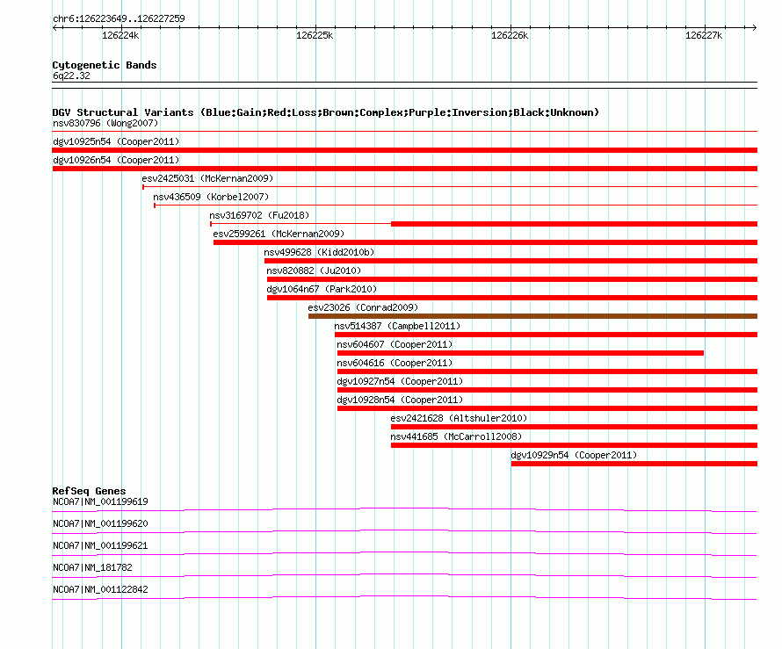
Task: Click variant label nsv3169702 (Fu2018)
Action: tap(259, 215)
